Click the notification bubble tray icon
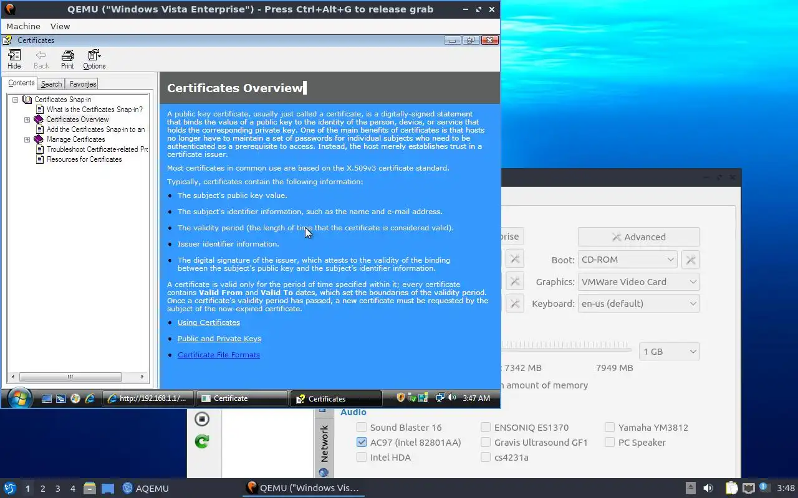798x498 pixels. click(x=764, y=487)
